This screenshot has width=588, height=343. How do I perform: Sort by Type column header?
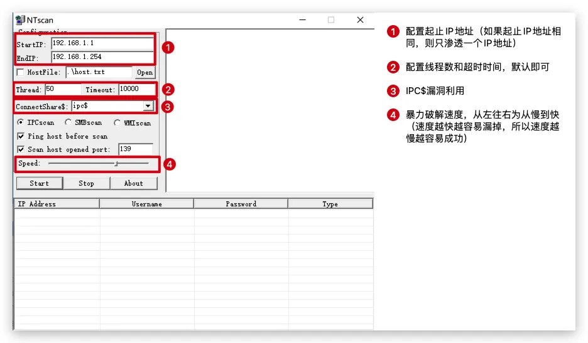pos(330,204)
